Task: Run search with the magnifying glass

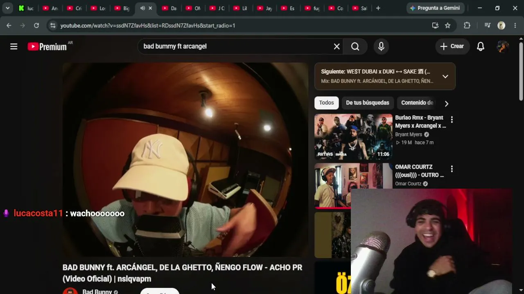Action: pos(355,47)
